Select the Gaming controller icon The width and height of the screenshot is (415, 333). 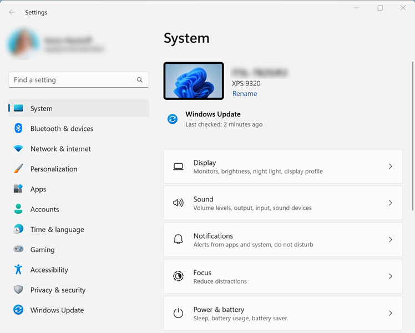point(18,250)
